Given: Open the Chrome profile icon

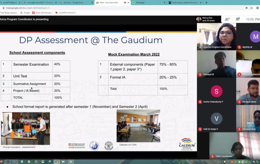Looking at the screenshot, I should [257, 8].
